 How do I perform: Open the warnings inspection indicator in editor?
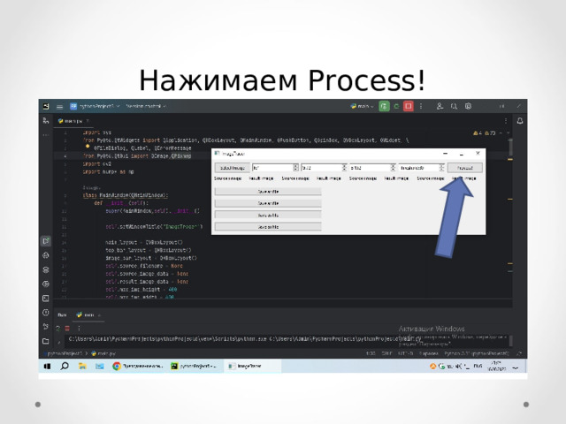(x=485, y=133)
